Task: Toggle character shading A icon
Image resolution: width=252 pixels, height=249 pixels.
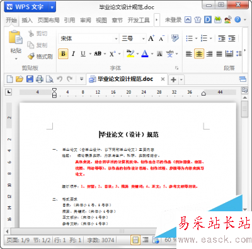Action: coord(159,54)
